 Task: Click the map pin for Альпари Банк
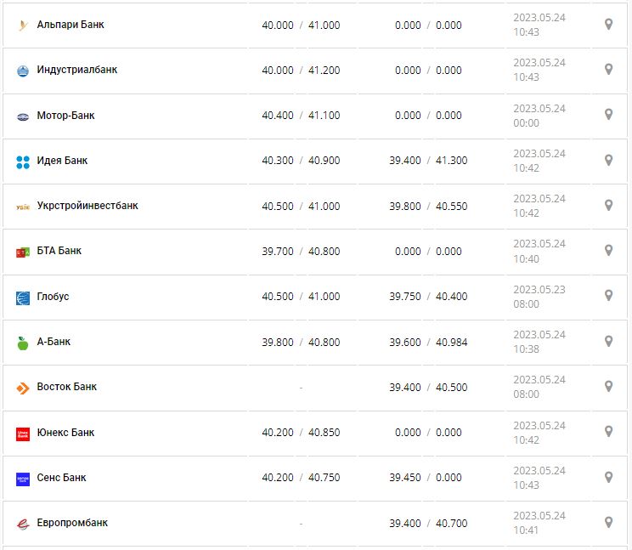608,24
